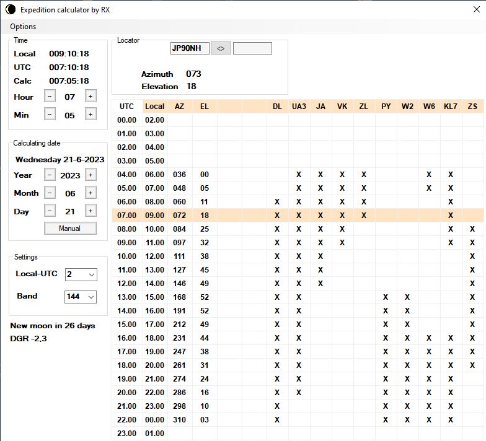Select the KL7 column header
486x441 pixels.
(451, 107)
